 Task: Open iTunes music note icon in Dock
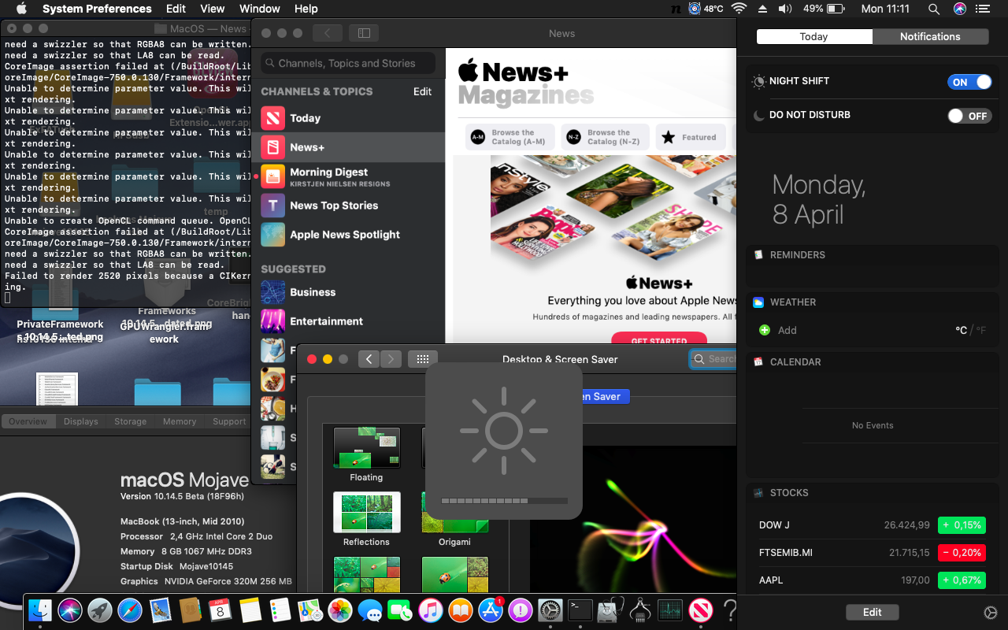pos(430,610)
